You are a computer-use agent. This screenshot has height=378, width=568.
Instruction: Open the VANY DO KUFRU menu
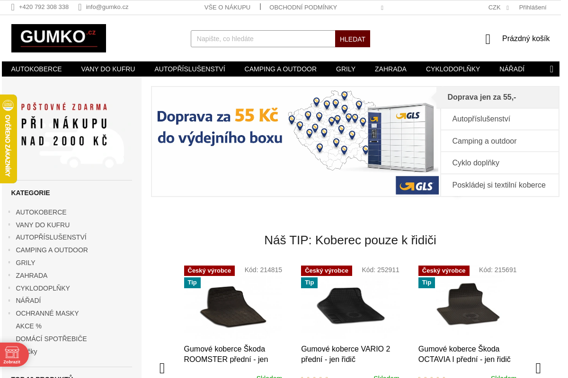pyautogui.click(x=108, y=69)
